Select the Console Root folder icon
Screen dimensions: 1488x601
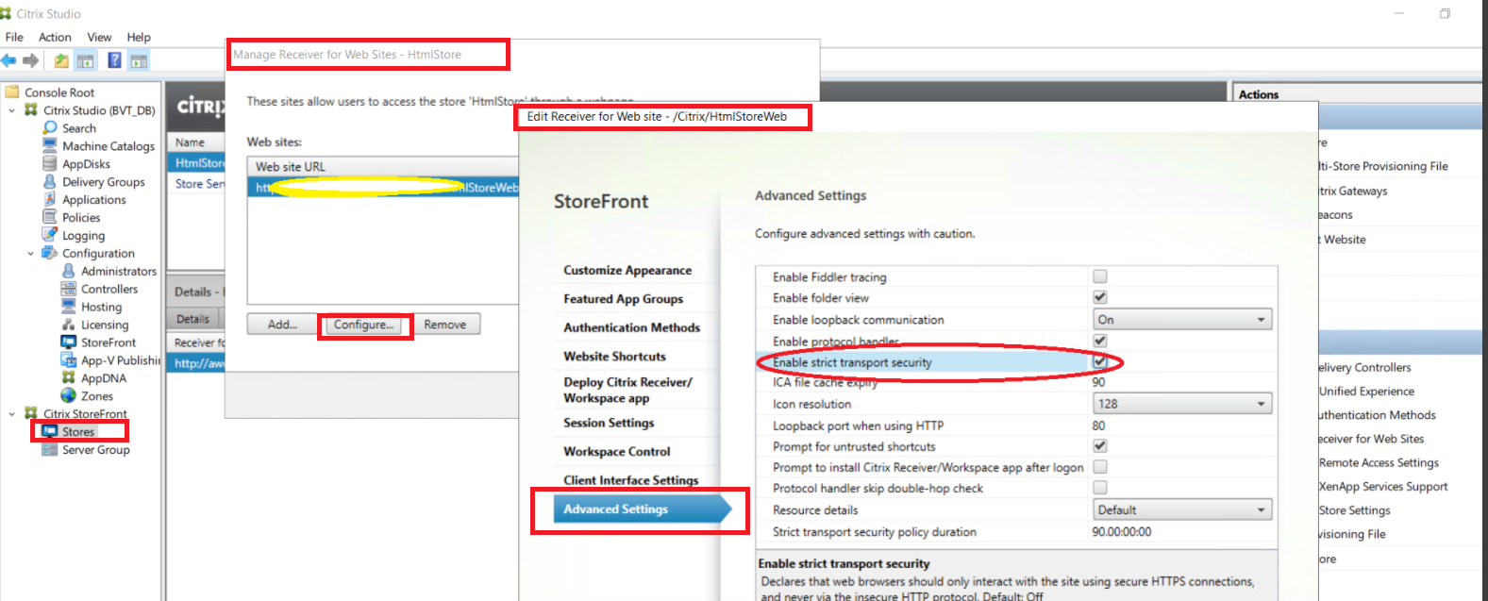coord(12,92)
